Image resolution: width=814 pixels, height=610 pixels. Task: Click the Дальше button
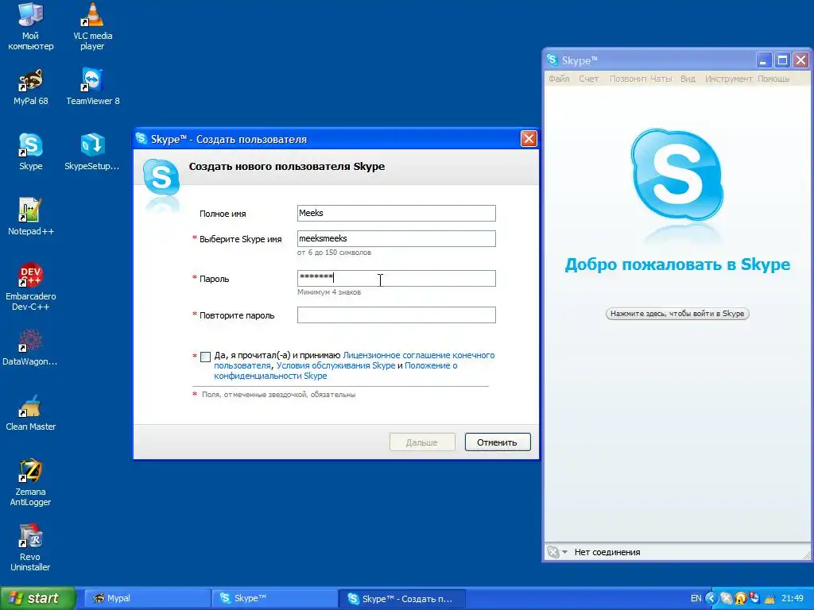pyautogui.click(x=422, y=442)
